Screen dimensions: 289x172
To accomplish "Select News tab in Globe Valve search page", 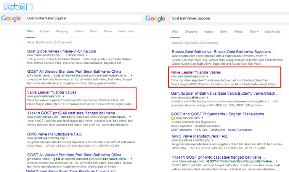I will (93, 31).
